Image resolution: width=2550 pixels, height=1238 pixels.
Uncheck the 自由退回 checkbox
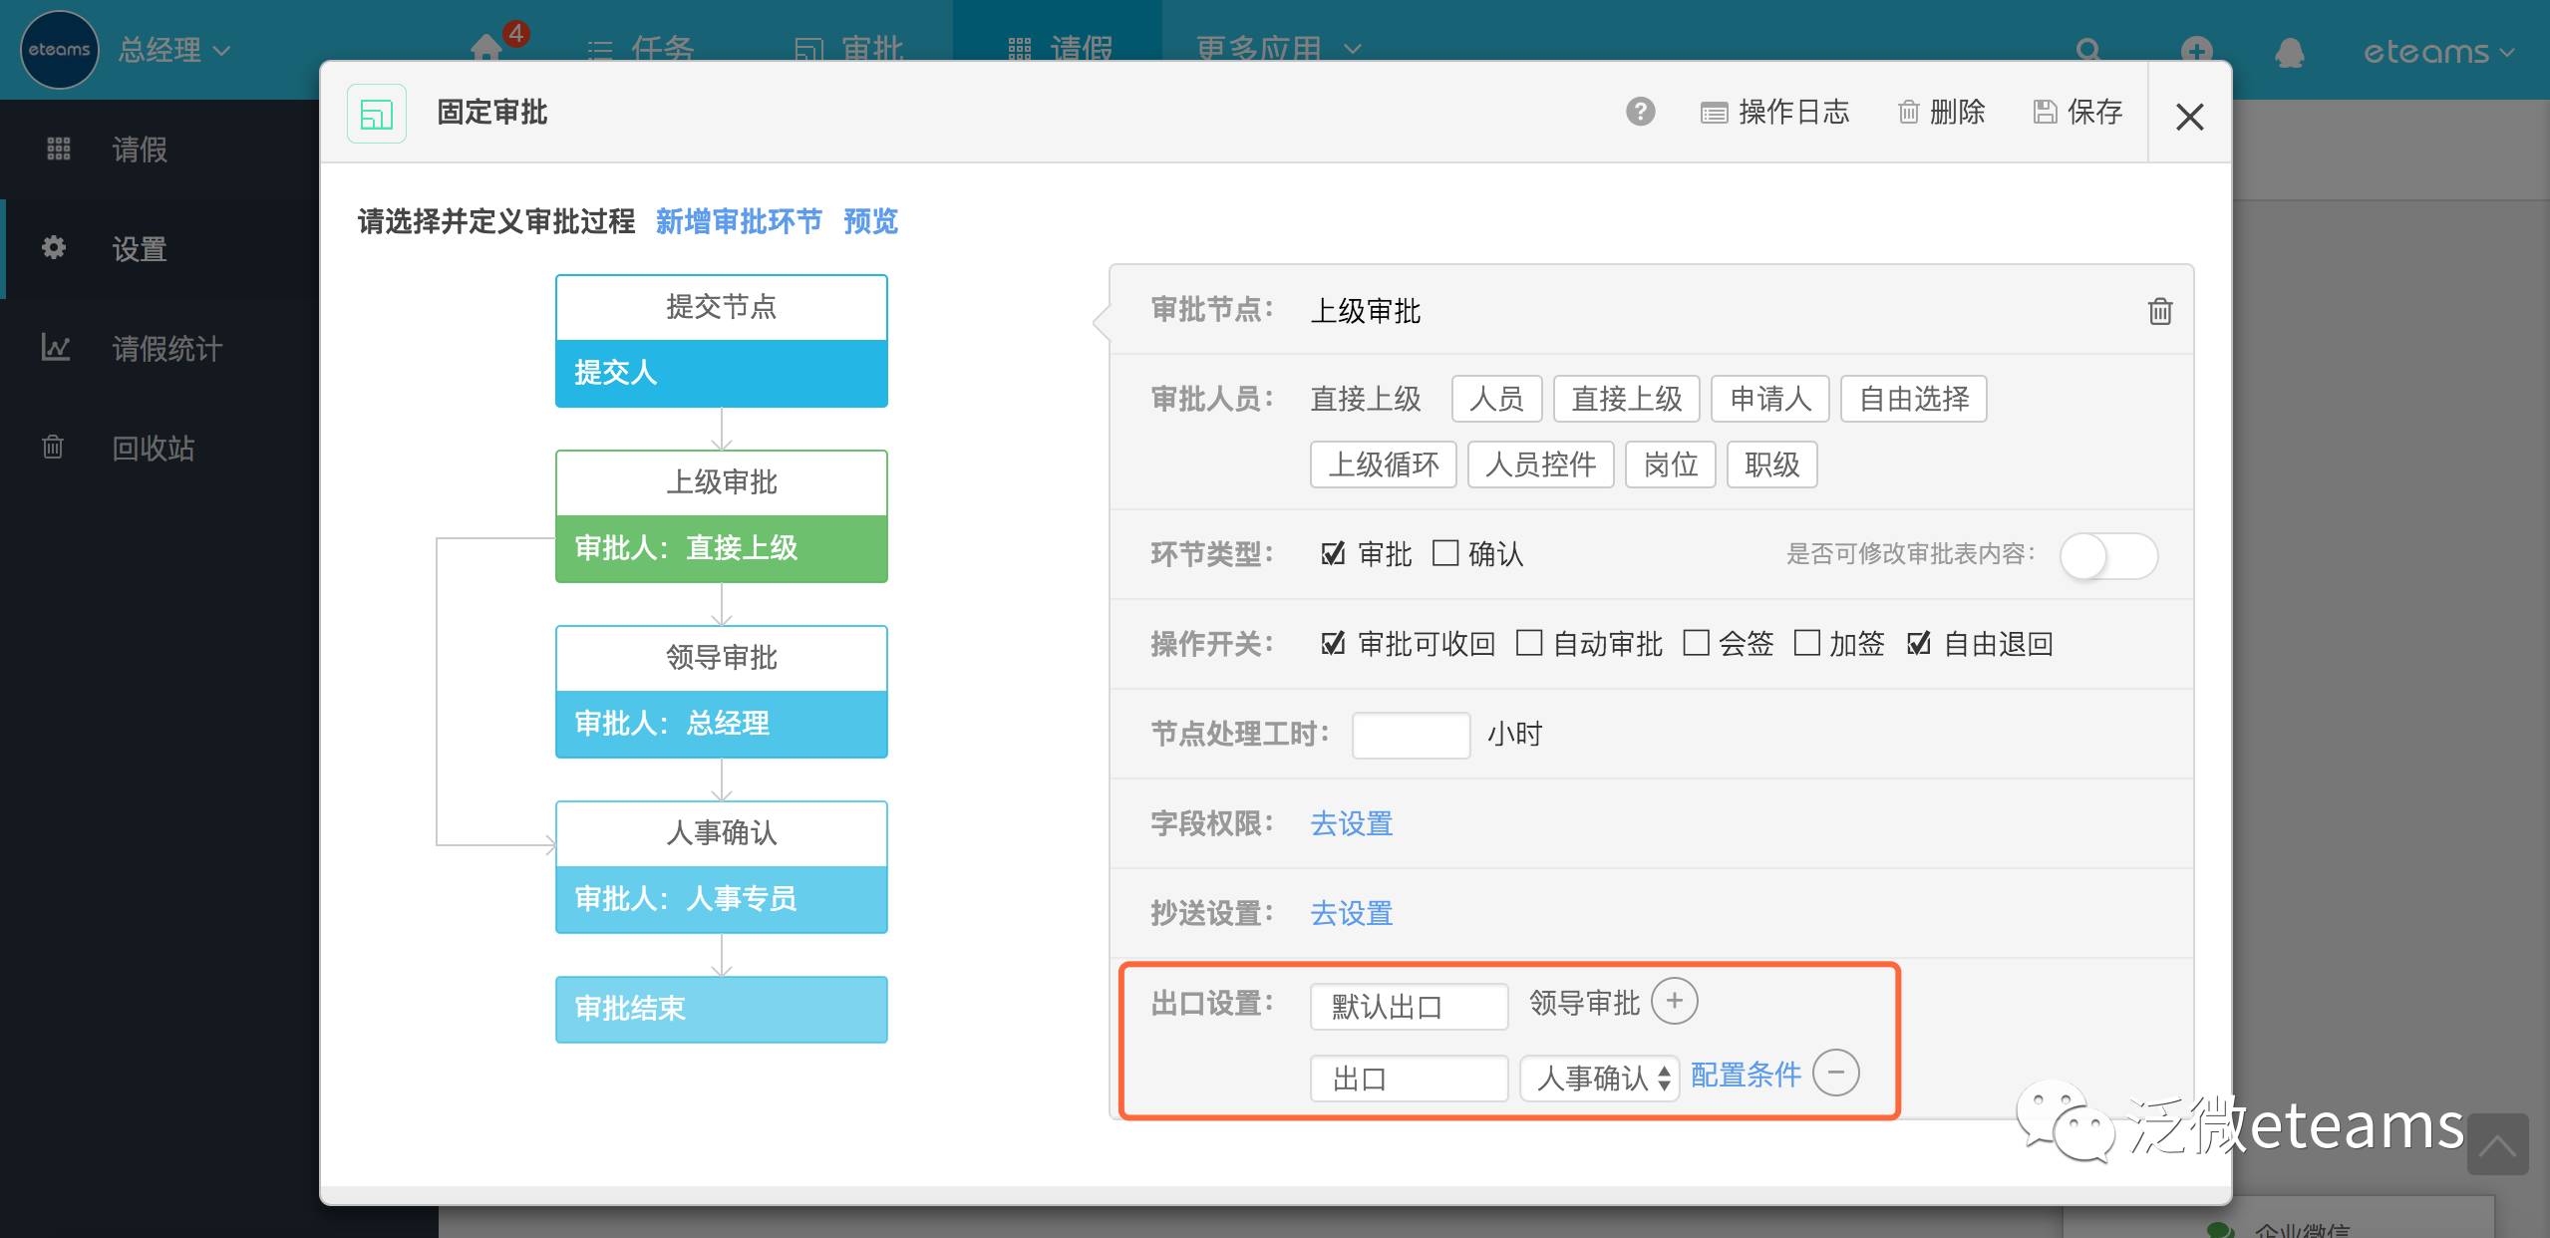(x=1918, y=643)
